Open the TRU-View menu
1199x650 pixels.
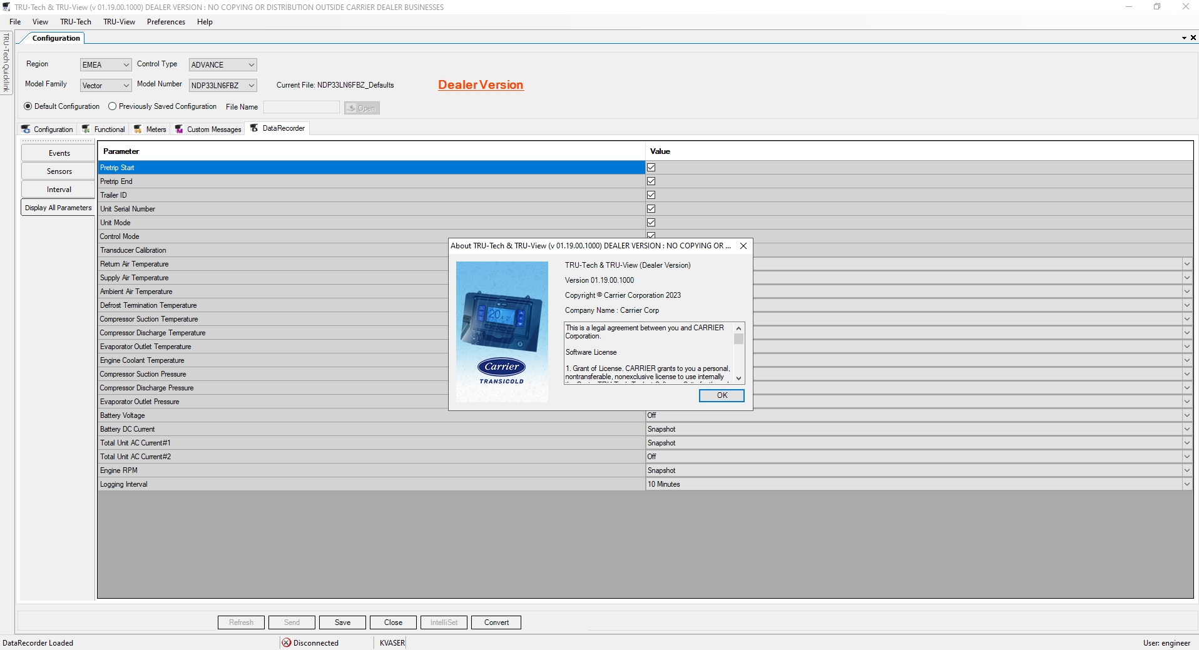[119, 21]
